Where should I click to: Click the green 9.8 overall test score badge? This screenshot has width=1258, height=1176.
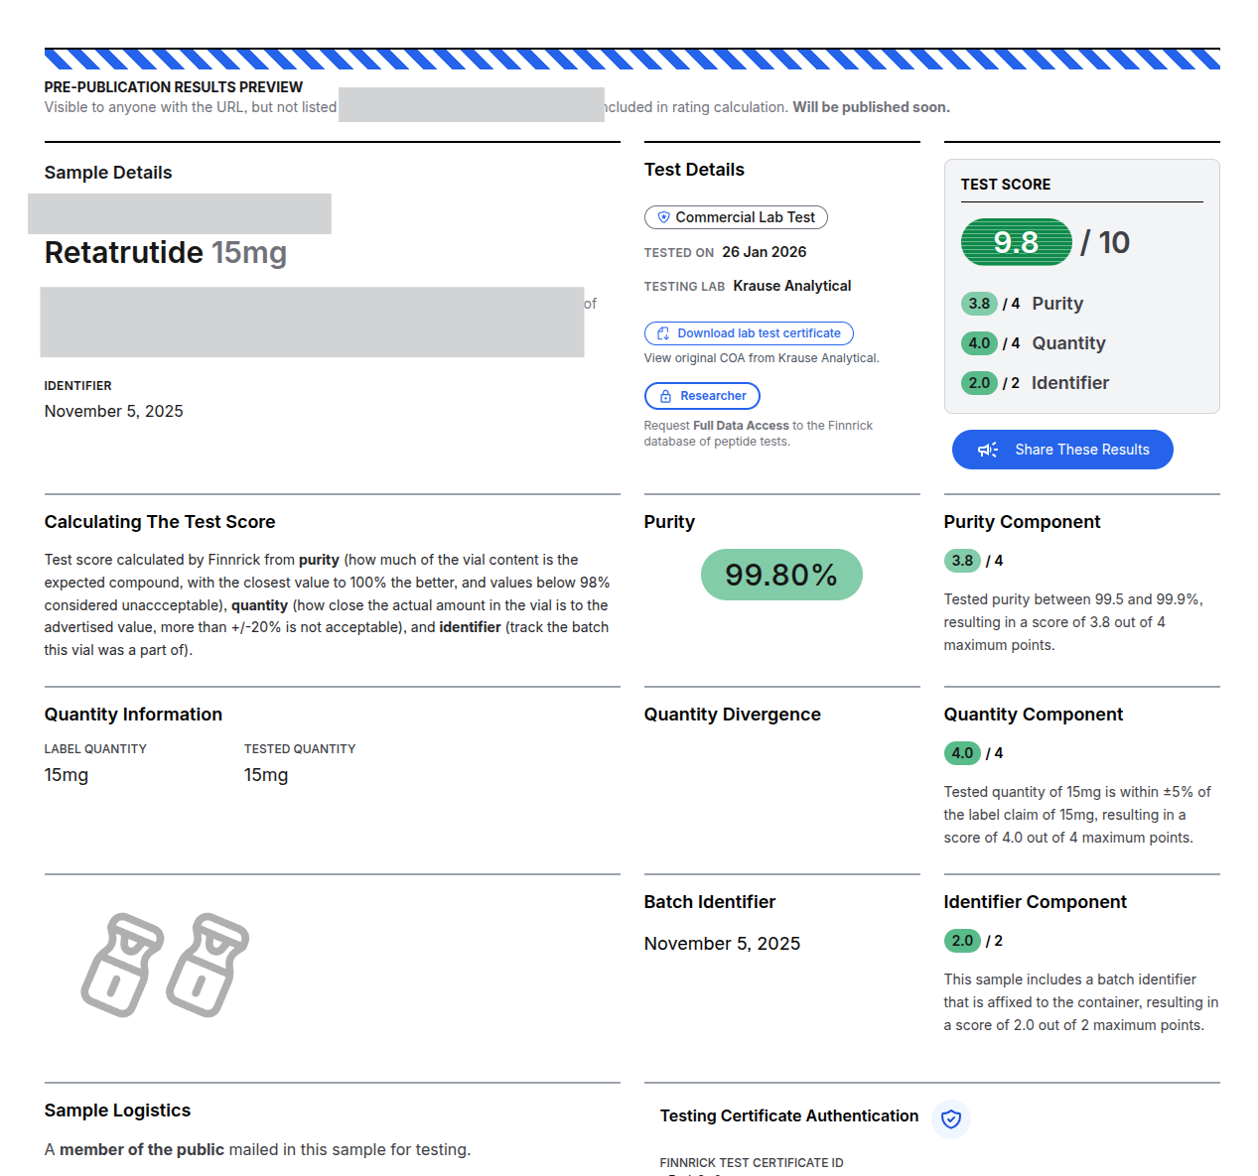(1016, 242)
